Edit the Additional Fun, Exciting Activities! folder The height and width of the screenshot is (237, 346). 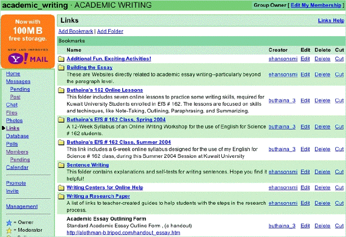[x=305, y=59]
